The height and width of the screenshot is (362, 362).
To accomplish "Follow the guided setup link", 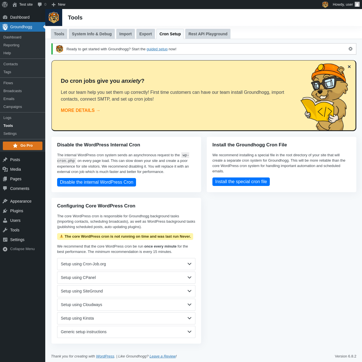I will pos(157,49).
